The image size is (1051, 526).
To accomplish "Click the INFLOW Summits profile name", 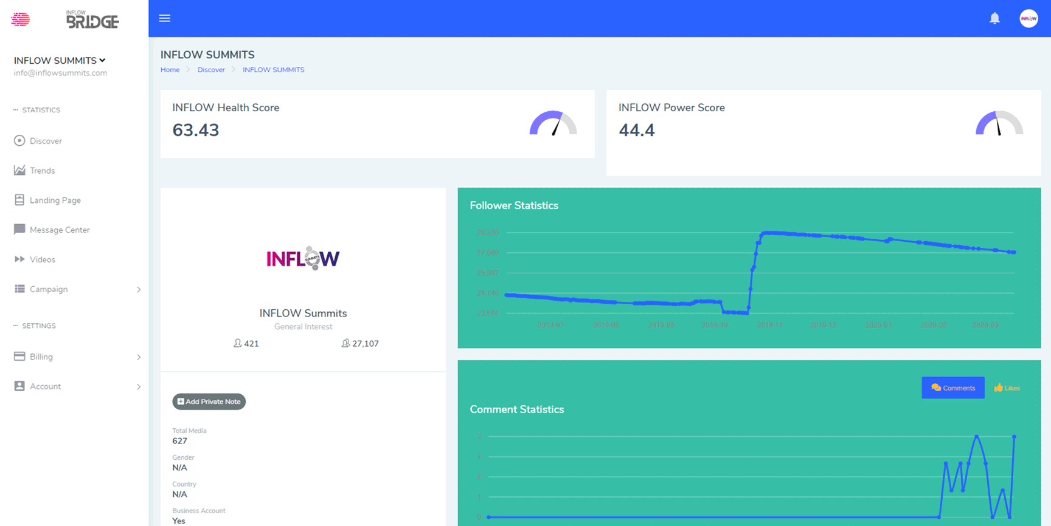I will 303,313.
